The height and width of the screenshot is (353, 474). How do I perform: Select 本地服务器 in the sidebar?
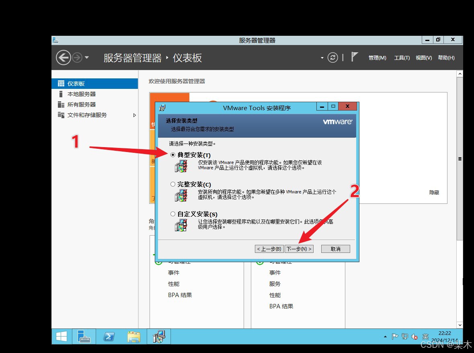[x=94, y=94]
